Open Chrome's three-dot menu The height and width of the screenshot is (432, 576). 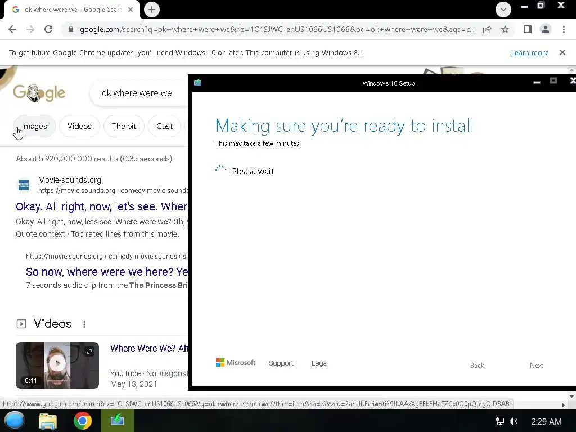[x=564, y=29]
